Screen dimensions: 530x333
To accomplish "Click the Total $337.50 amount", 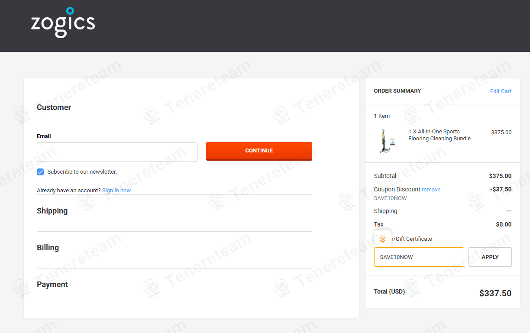I will coord(495,293).
